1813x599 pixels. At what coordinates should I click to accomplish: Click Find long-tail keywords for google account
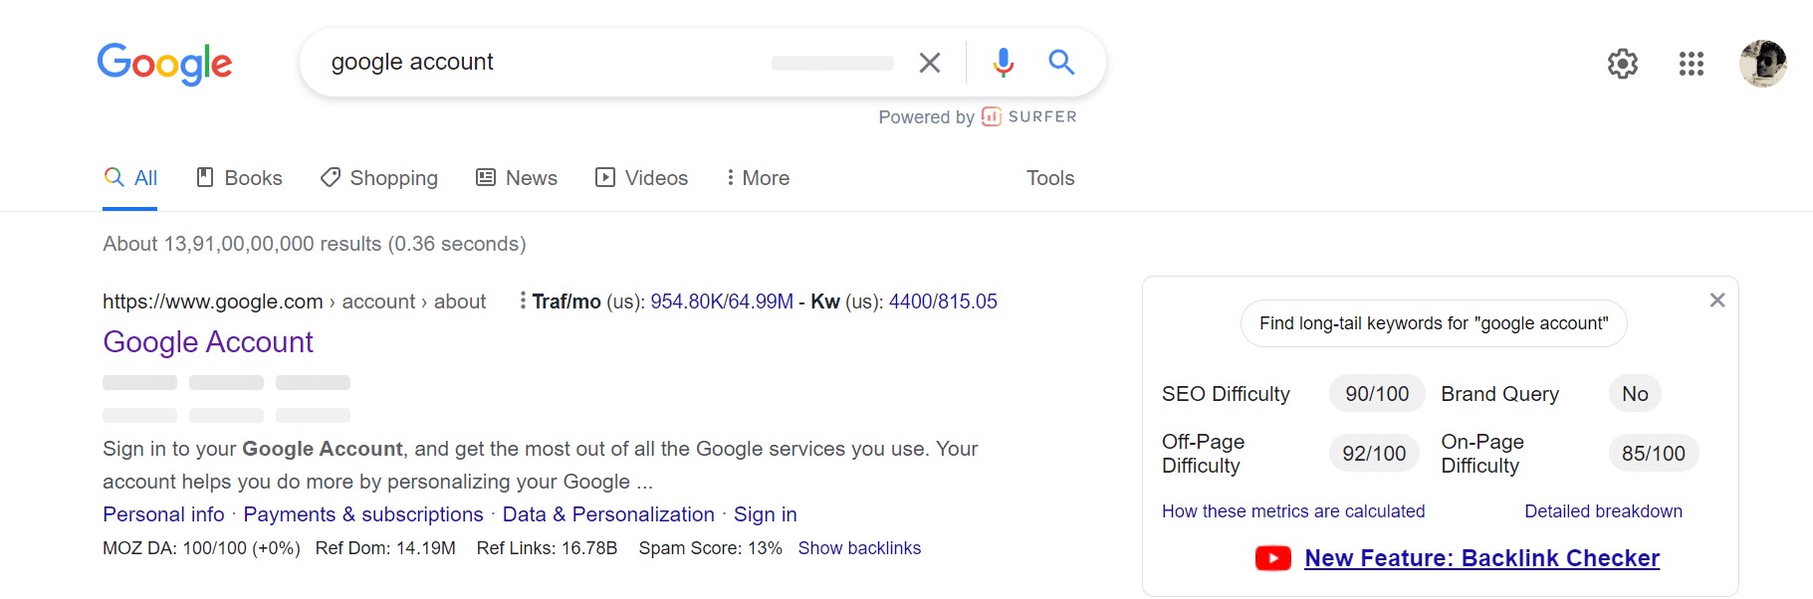pos(1433,322)
